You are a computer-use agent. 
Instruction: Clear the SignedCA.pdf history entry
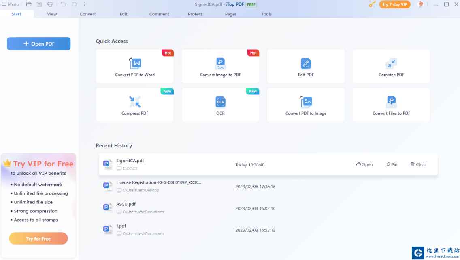[x=418, y=164]
